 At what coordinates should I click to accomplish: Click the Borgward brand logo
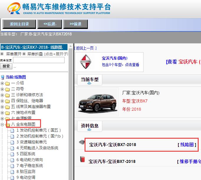86,62
